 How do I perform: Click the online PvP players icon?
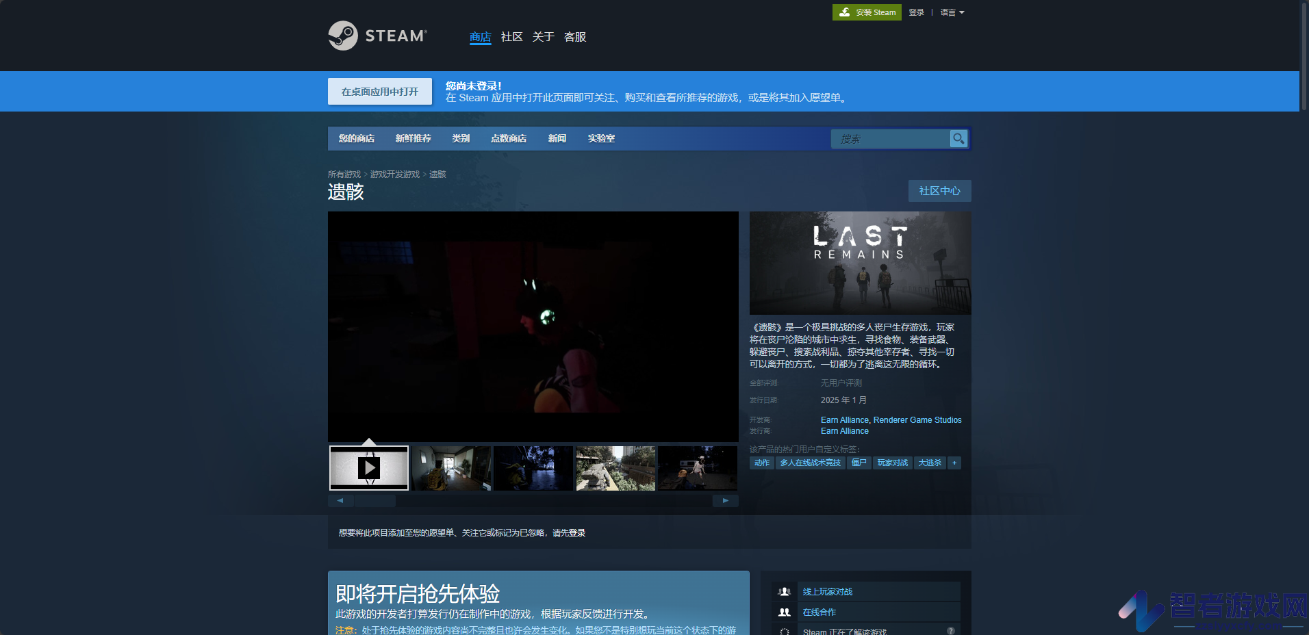pos(785,592)
